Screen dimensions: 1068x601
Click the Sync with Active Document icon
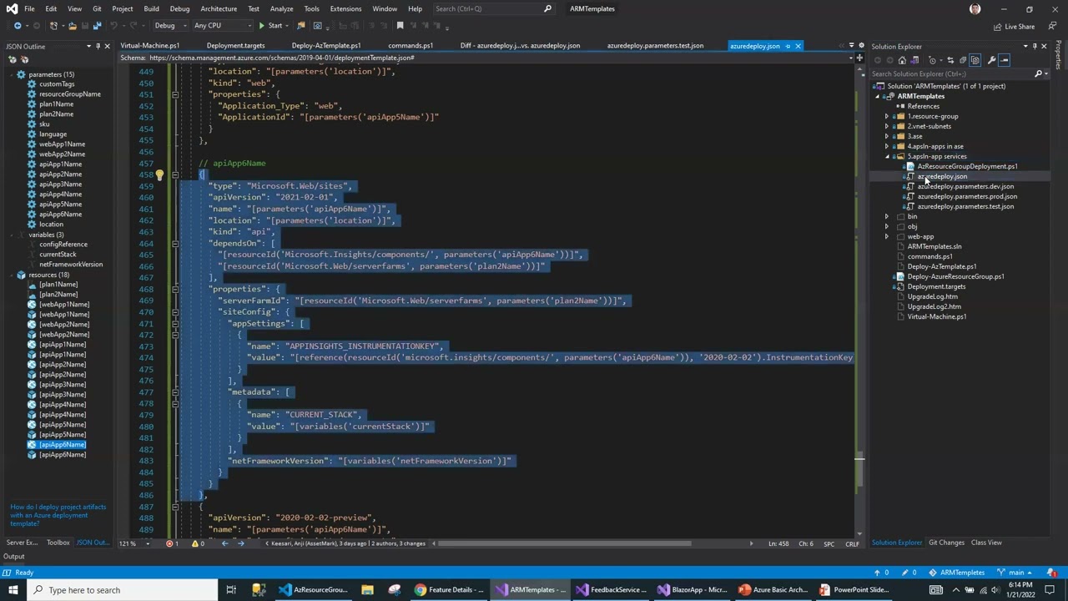pos(950,60)
